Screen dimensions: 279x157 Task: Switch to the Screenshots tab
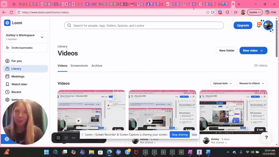click(x=79, y=66)
